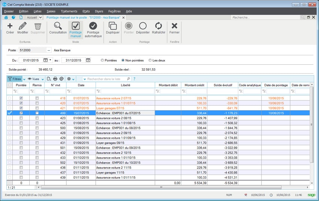Select Pointage manuel mode
Viewport: 319px width, 201px height.
point(75,30)
